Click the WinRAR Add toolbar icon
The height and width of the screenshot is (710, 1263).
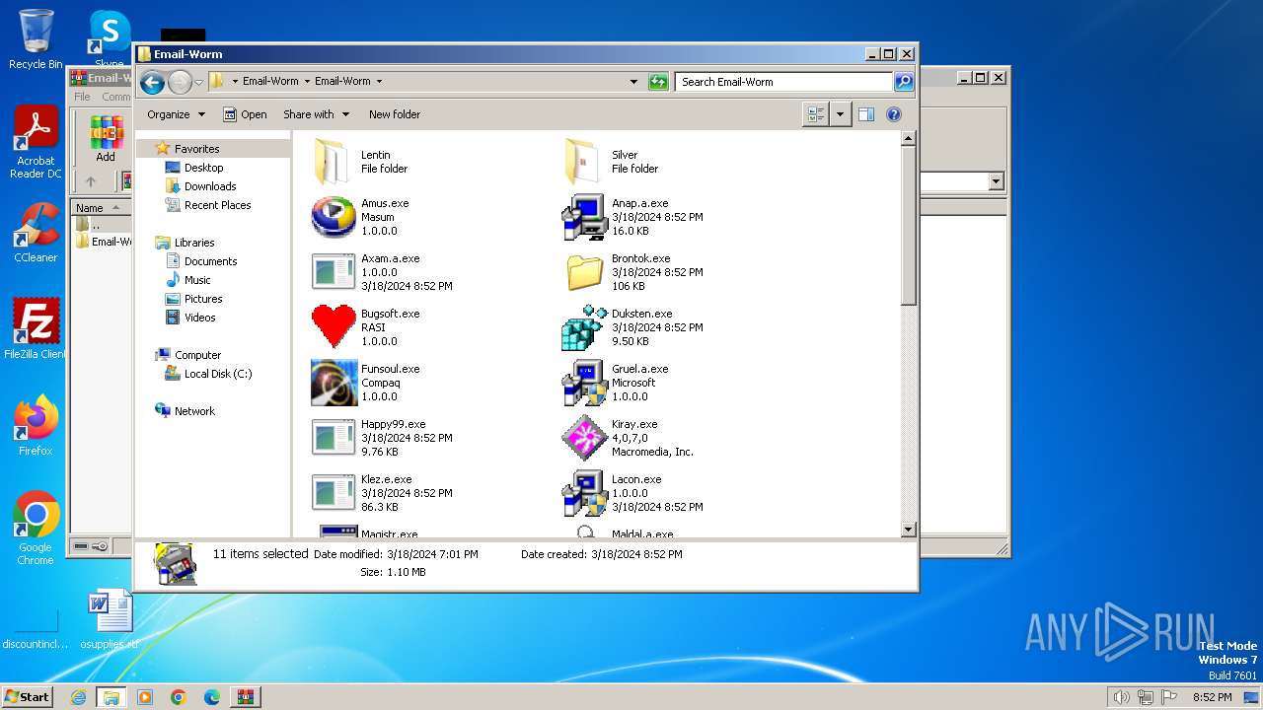(x=106, y=139)
